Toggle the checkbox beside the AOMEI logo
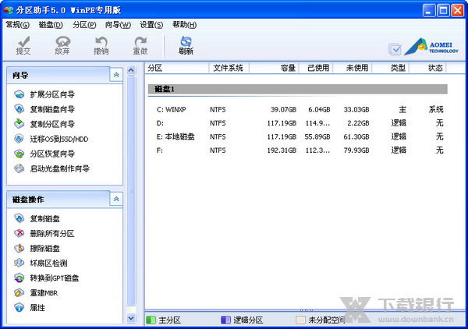Screen dimensions: 468x329 click(x=395, y=49)
